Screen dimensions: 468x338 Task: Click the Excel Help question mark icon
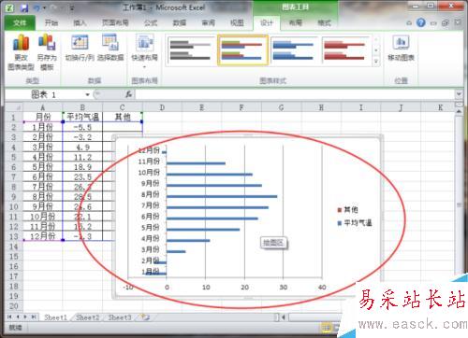pos(421,22)
